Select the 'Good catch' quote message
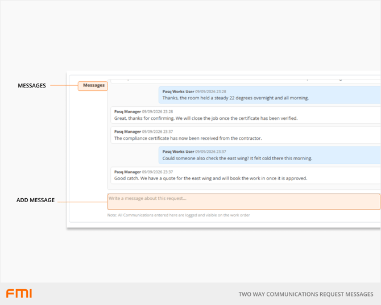 [x=246, y=176]
